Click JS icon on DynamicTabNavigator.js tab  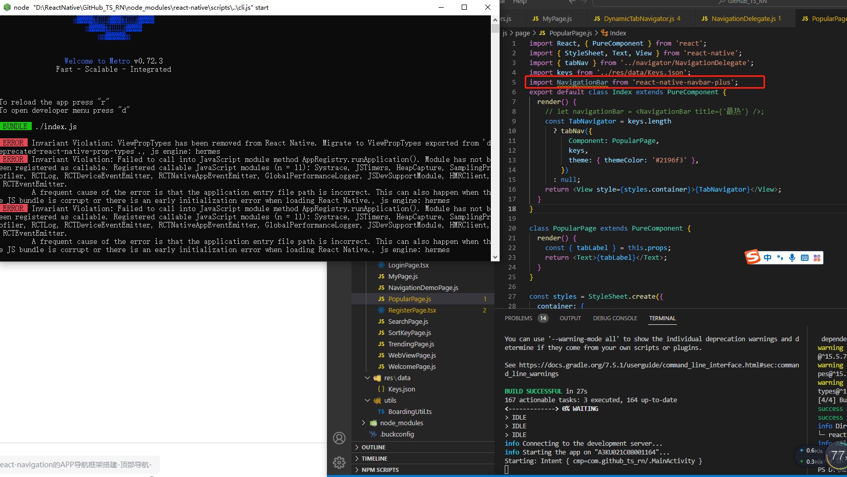pos(597,19)
